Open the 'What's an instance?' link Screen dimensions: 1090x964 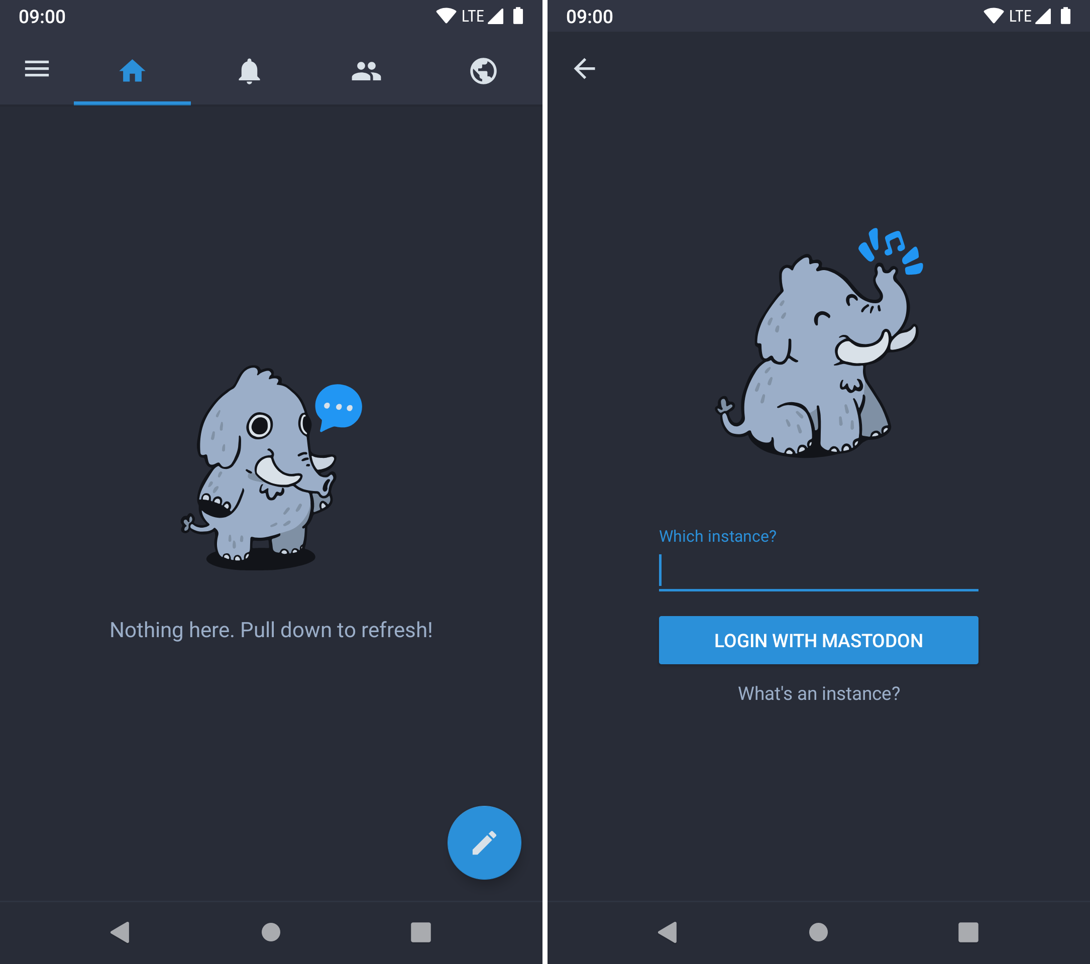(819, 693)
